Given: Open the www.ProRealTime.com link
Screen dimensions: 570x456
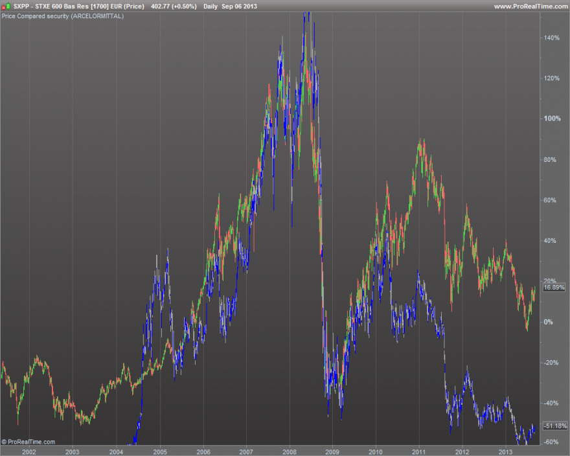Looking at the screenshot, I should tap(531, 6).
